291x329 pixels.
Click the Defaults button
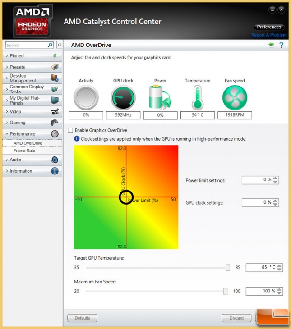pos(82,318)
